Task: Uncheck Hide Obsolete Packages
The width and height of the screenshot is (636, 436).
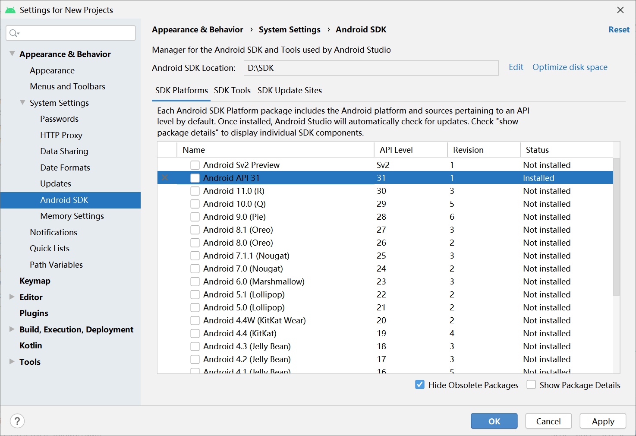Action: click(x=420, y=385)
